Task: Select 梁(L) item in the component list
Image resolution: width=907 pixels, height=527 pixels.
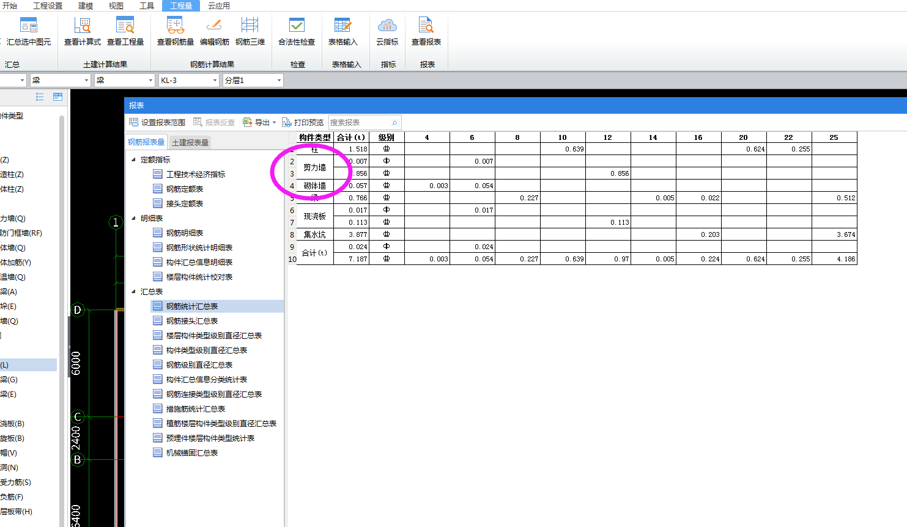Action: (x=28, y=365)
